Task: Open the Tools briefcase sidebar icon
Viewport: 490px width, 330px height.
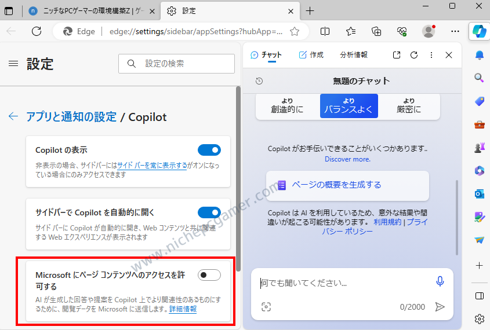Action: point(479,124)
